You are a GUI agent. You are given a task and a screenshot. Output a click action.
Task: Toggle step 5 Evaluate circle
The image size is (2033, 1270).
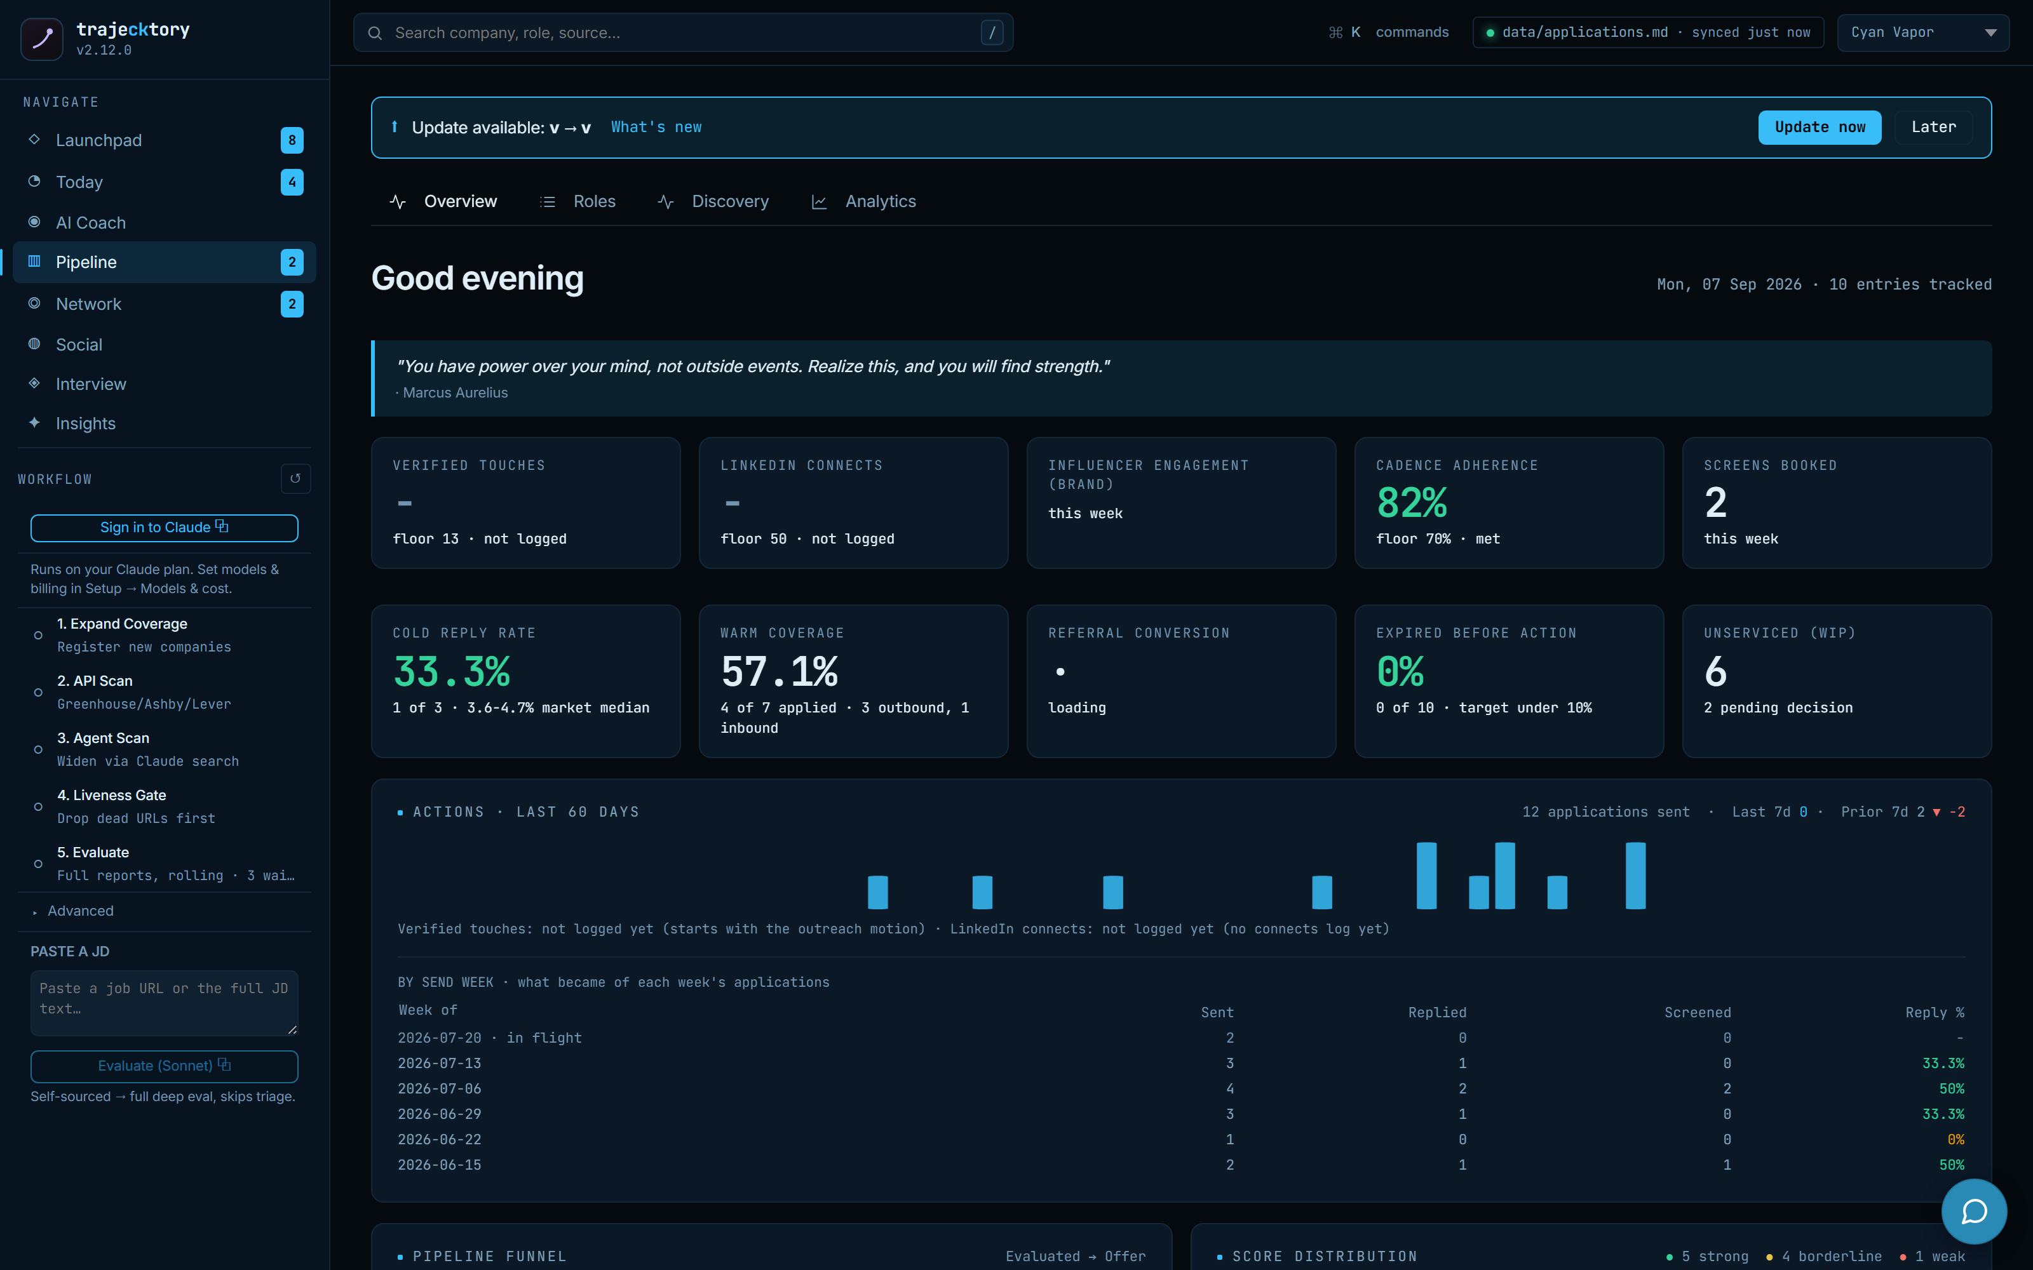point(38,864)
